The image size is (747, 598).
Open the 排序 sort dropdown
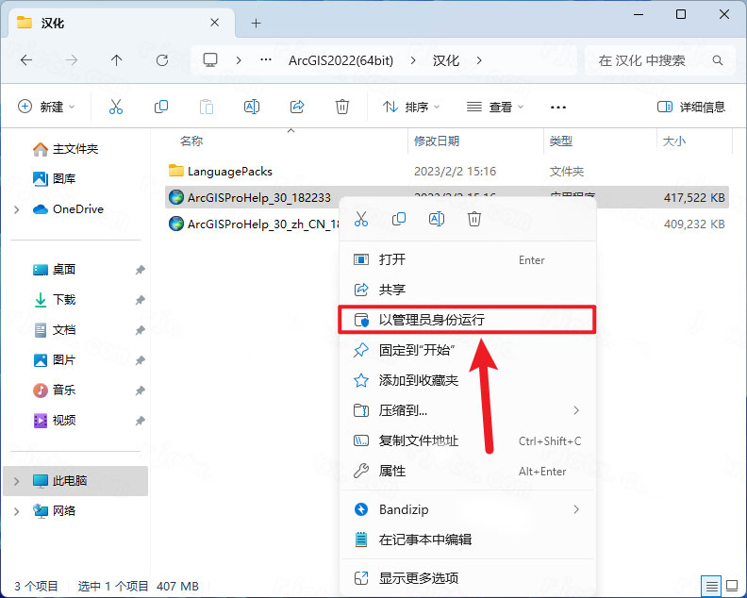411,107
